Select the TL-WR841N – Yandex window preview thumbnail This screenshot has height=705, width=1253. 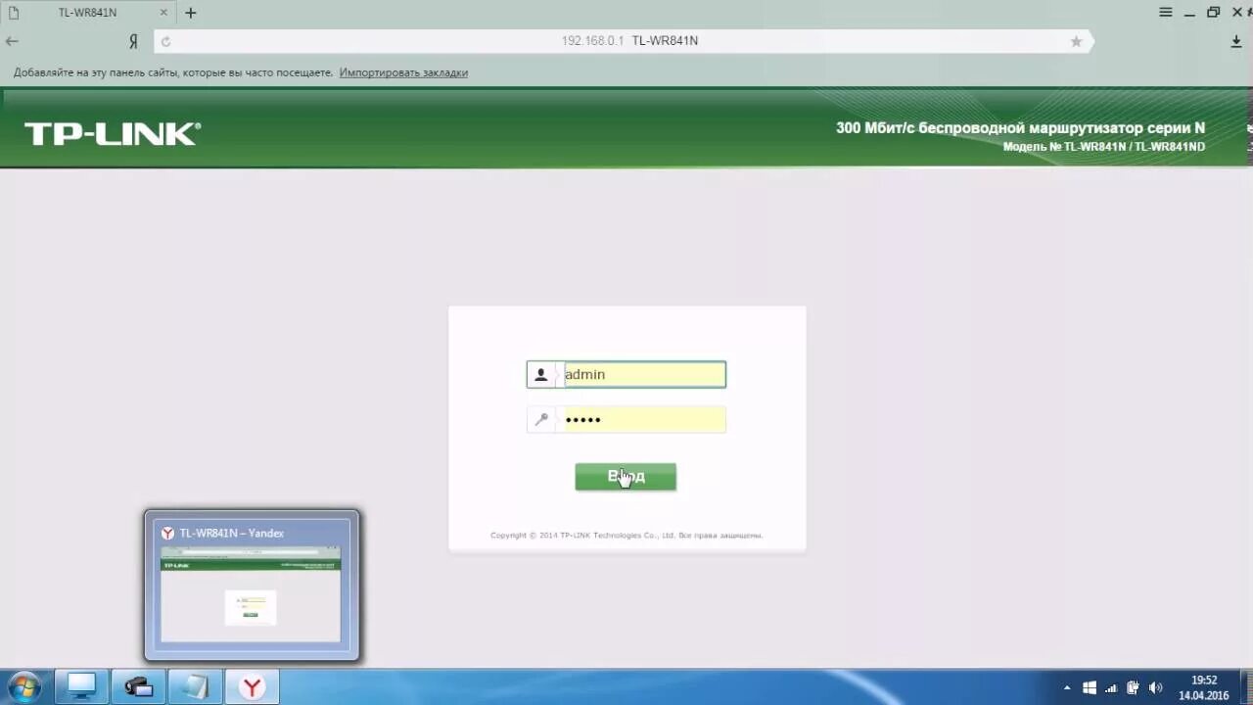(252, 585)
